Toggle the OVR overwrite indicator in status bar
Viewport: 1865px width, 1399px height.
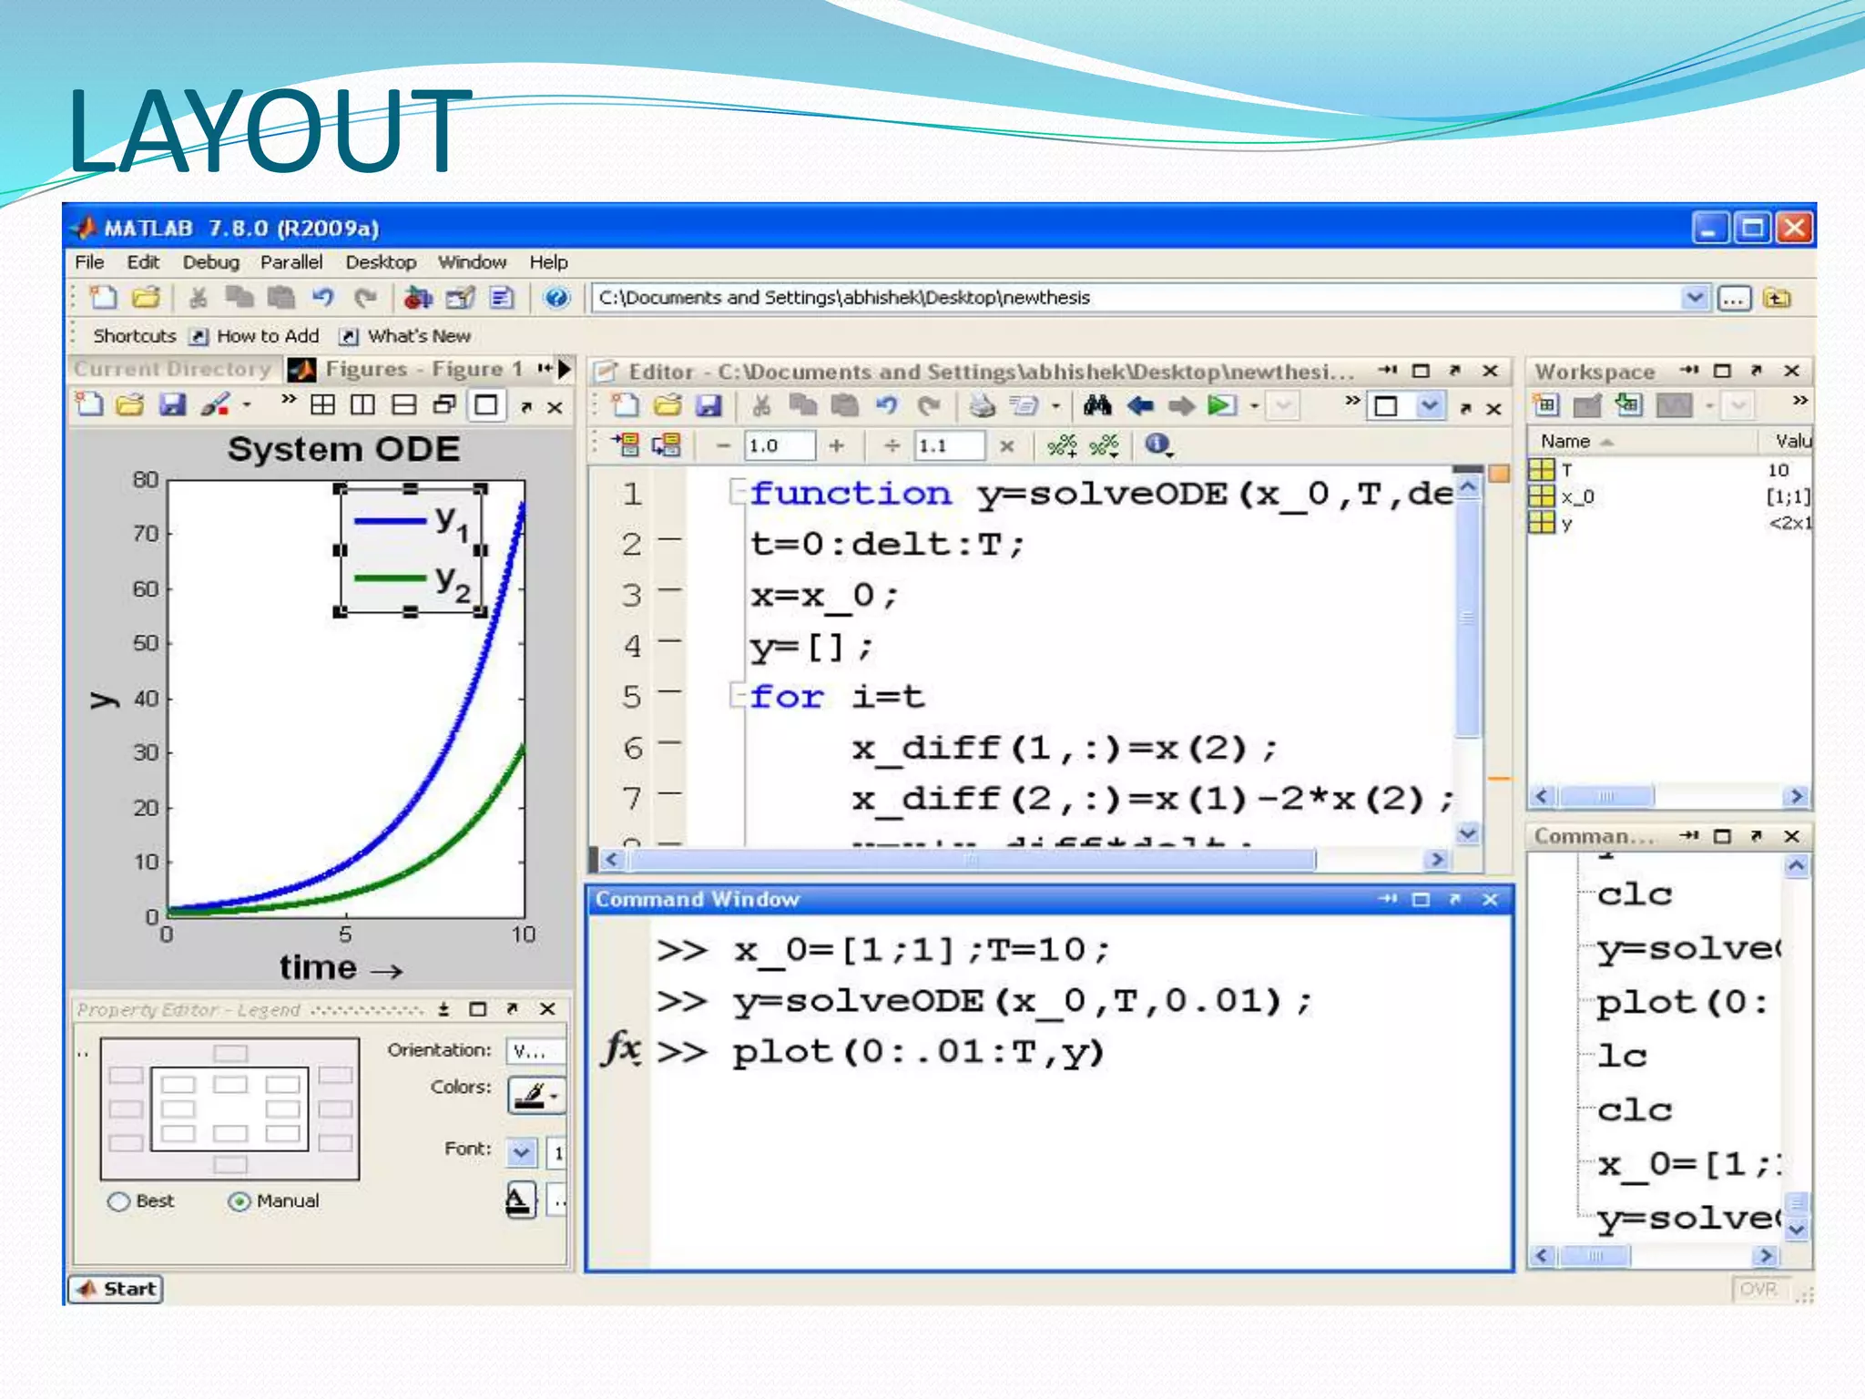point(1758,1289)
